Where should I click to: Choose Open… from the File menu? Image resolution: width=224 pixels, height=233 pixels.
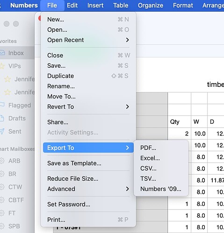pyautogui.click(x=88, y=30)
